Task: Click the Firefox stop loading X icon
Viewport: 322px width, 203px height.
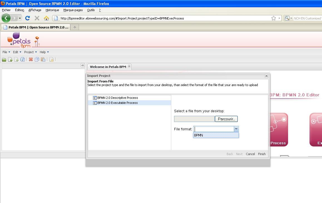Action: 37,18
